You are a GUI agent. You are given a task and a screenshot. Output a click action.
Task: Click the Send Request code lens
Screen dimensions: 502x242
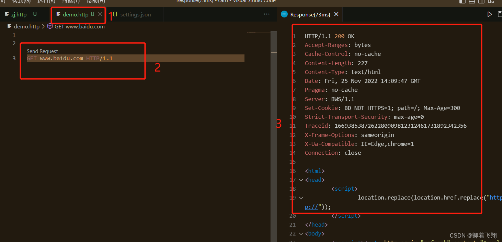click(x=42, y=51)
